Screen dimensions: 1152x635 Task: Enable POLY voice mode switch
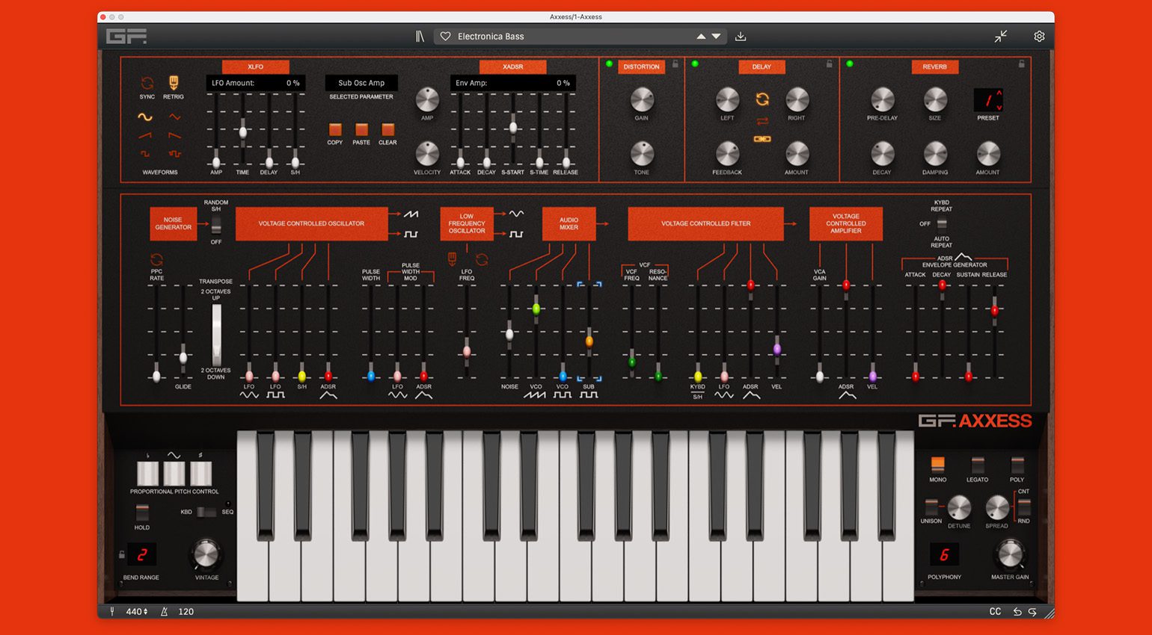point(1017,465)
